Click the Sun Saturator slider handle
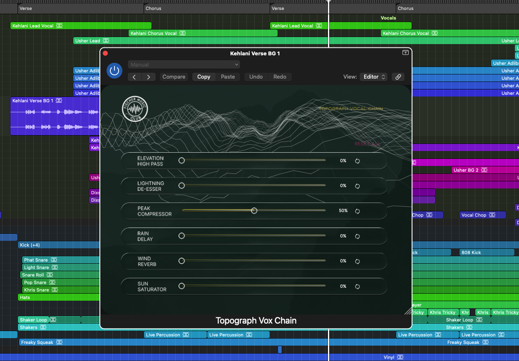This screenshot has width=519, height=361. point(181,286)
